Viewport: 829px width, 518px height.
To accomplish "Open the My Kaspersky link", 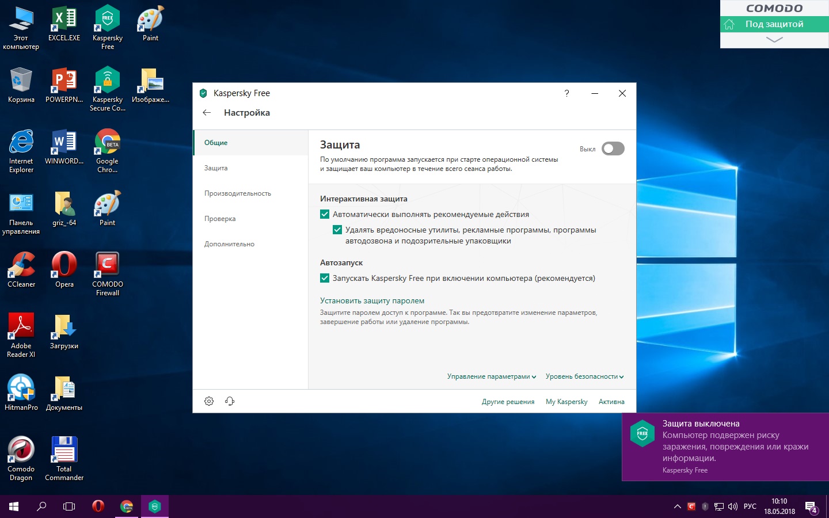I will (x=566, y=402).
